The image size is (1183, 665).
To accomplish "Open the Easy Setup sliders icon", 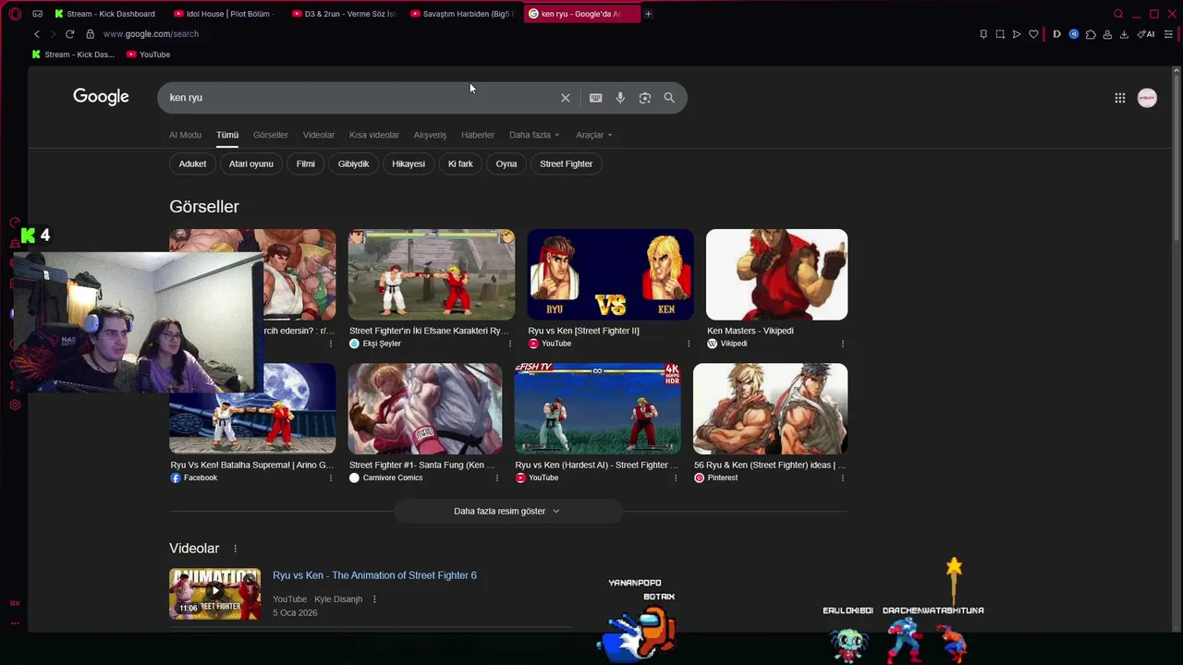I will click(x=1168, y=34).
